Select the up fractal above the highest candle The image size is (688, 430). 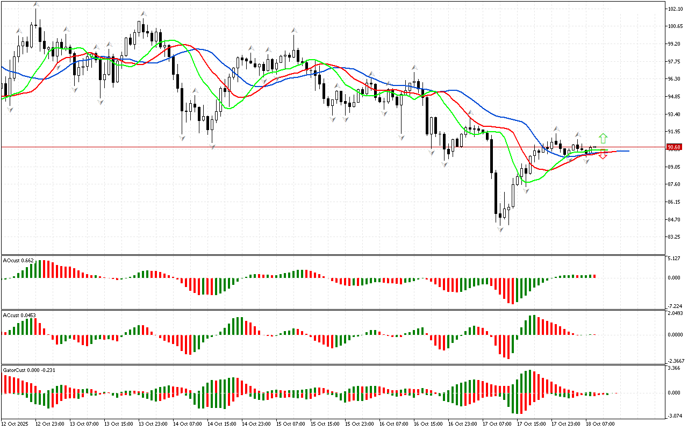pos(36,4)
